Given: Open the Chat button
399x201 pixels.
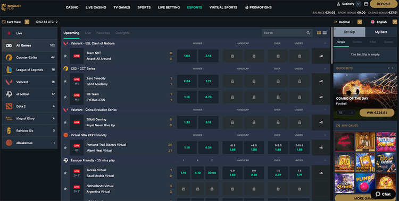Looking at the screenshot, I should (x=383, y=194).
